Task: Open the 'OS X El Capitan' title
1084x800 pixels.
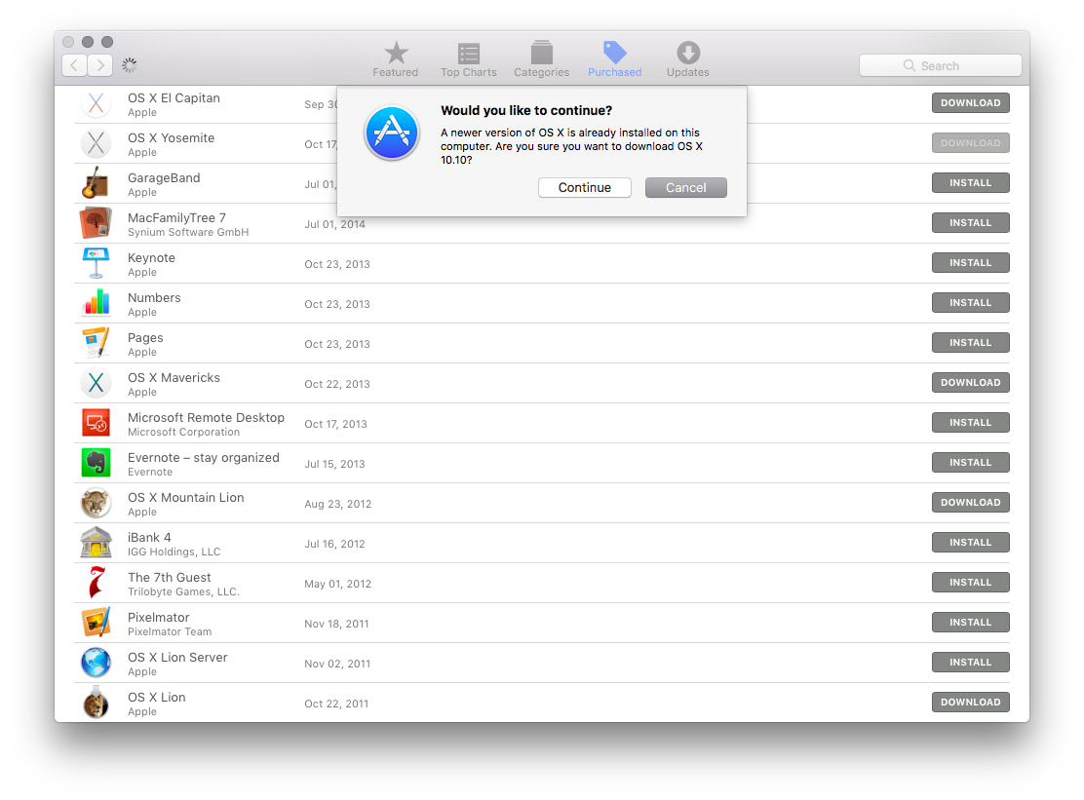Action: click(174, 98)
